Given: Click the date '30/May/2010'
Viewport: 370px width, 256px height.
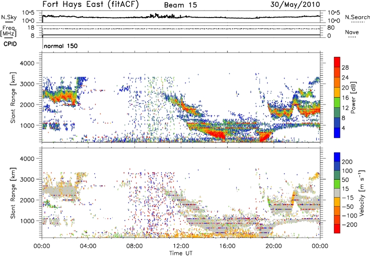Looking at the screenshot, I should tap(295, 5).
